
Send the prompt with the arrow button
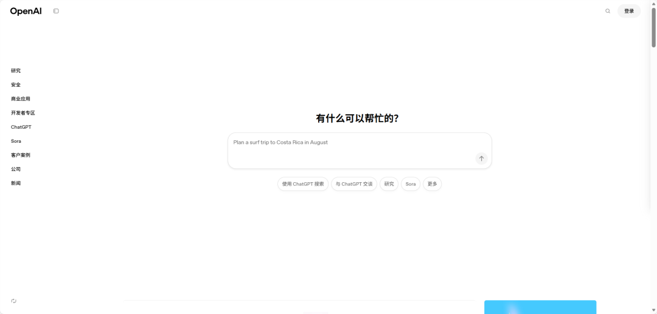pos(481,159)
